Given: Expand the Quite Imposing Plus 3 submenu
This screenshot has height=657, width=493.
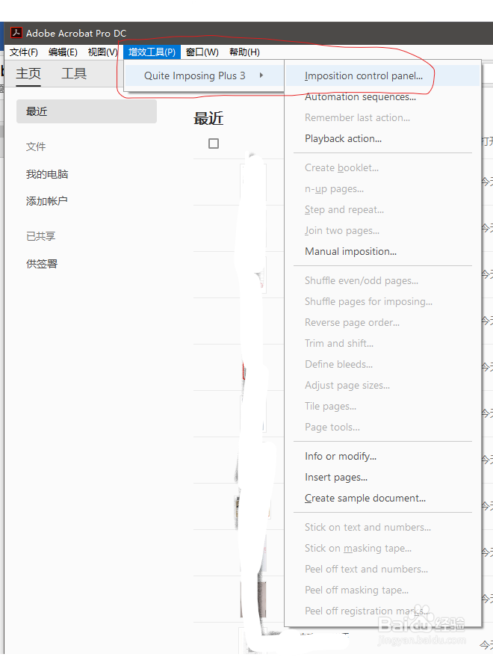Looking at the screenshot, I should [x=205, y=75].
